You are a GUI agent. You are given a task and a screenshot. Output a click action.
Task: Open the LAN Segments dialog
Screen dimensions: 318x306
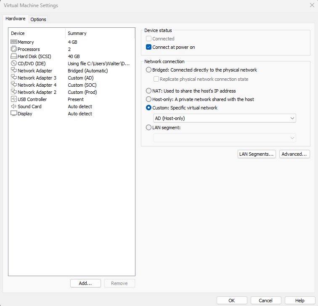coord(257,154)
